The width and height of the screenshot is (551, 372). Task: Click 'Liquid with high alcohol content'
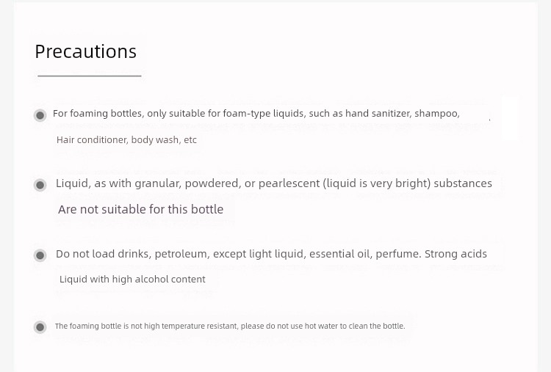(x=132, y=280)
